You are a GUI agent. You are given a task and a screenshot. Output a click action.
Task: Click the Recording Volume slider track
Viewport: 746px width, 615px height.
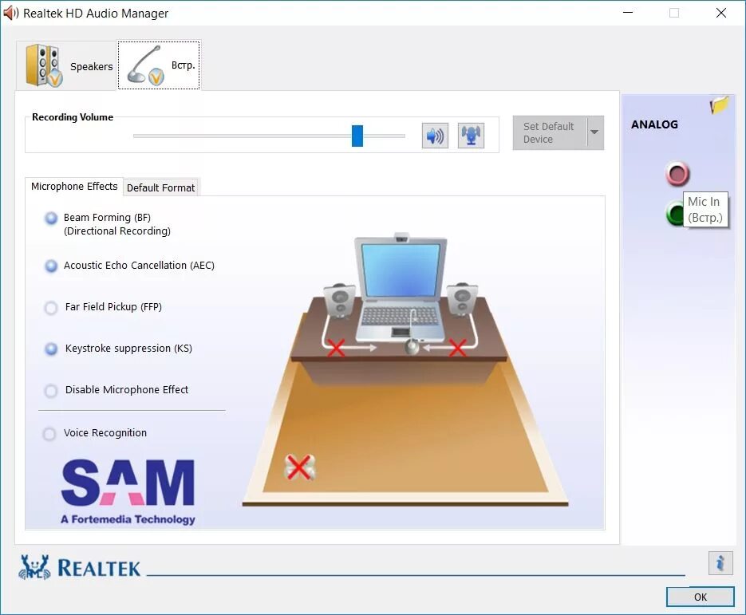[x=269, y=136]
